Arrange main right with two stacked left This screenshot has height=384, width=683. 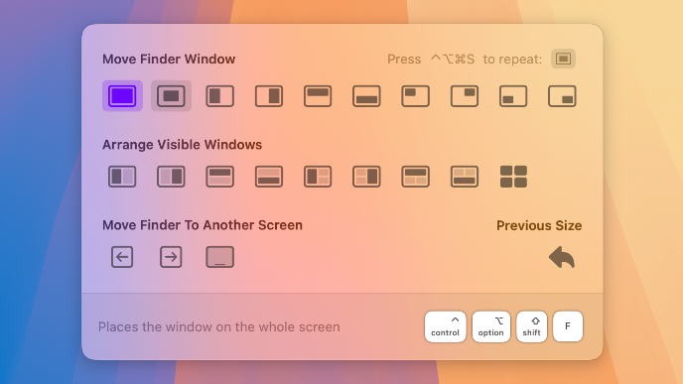click(366, 177)
